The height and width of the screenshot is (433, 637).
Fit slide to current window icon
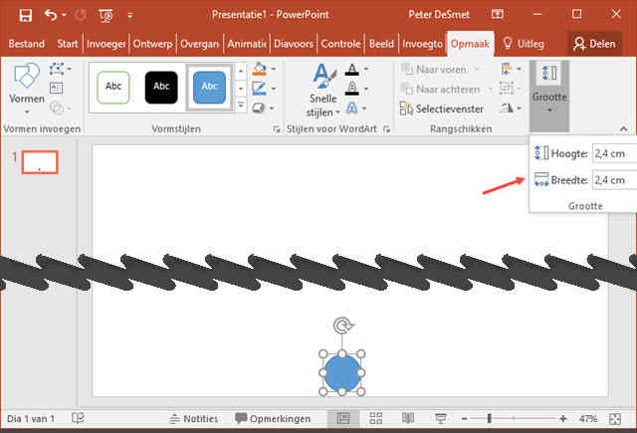(x=615, y=419)
